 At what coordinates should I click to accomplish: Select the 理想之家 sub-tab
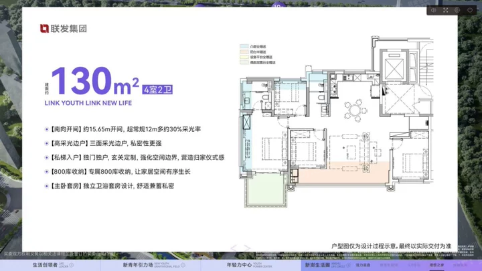click(x=436, y=265)
